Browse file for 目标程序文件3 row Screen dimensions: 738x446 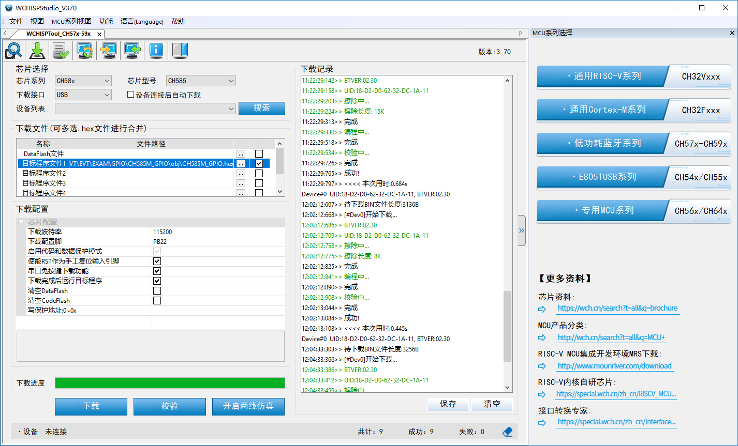click(x=241, y=183)
